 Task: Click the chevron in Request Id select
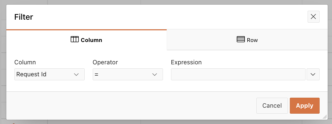76,74
